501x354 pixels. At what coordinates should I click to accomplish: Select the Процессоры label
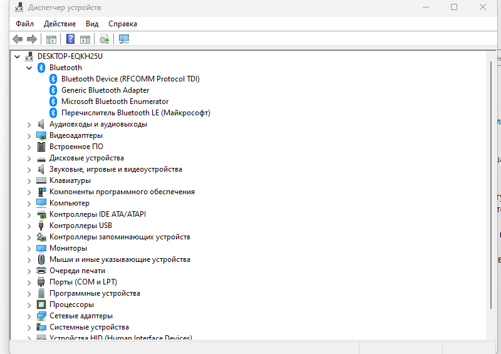(x=71, y=305)
